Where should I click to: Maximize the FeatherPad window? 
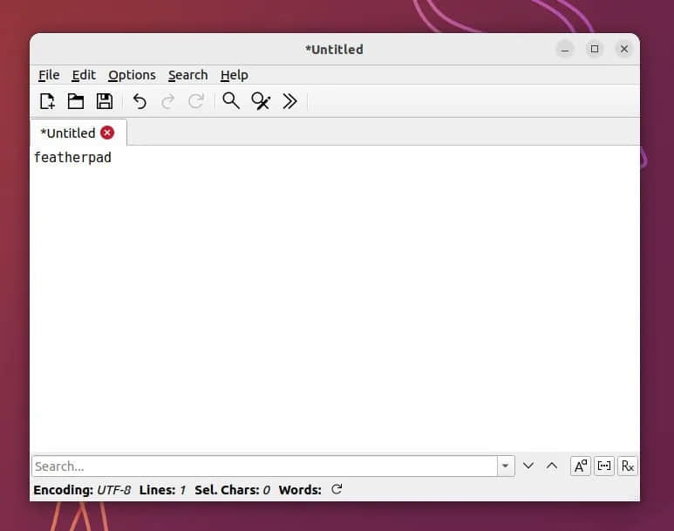click(x=595, y=49)
